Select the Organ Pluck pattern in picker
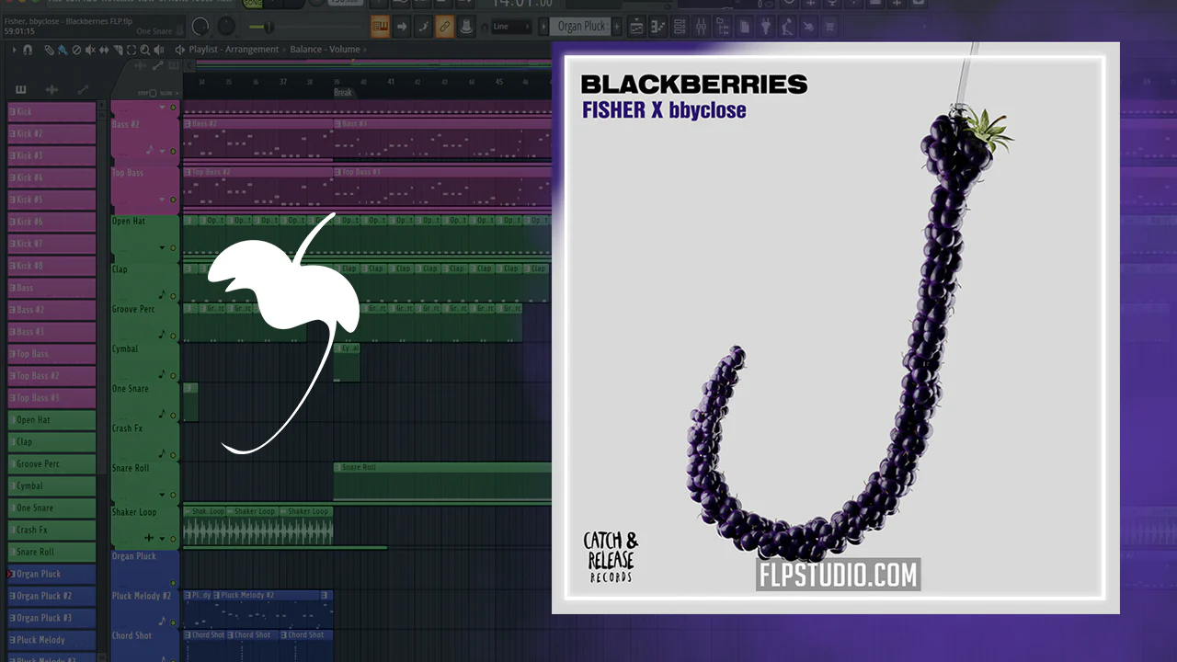Screen dimensions: 1177x662 tap(51, 575)
